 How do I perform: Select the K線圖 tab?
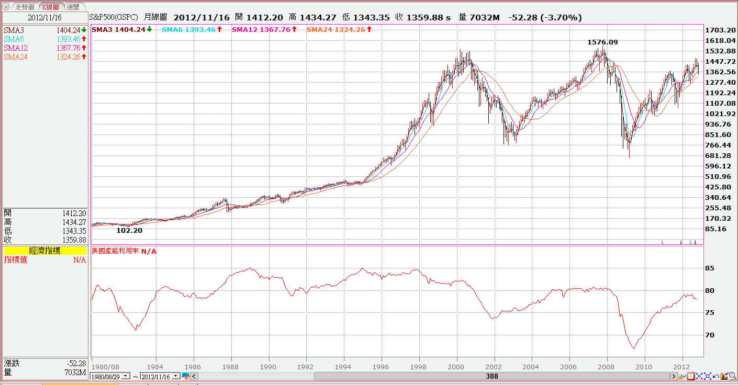pyautogui.click(x=52, y=7)
